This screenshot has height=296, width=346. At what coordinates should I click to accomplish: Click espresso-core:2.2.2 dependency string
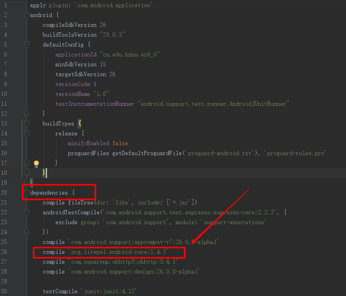[x=189, y=212]
